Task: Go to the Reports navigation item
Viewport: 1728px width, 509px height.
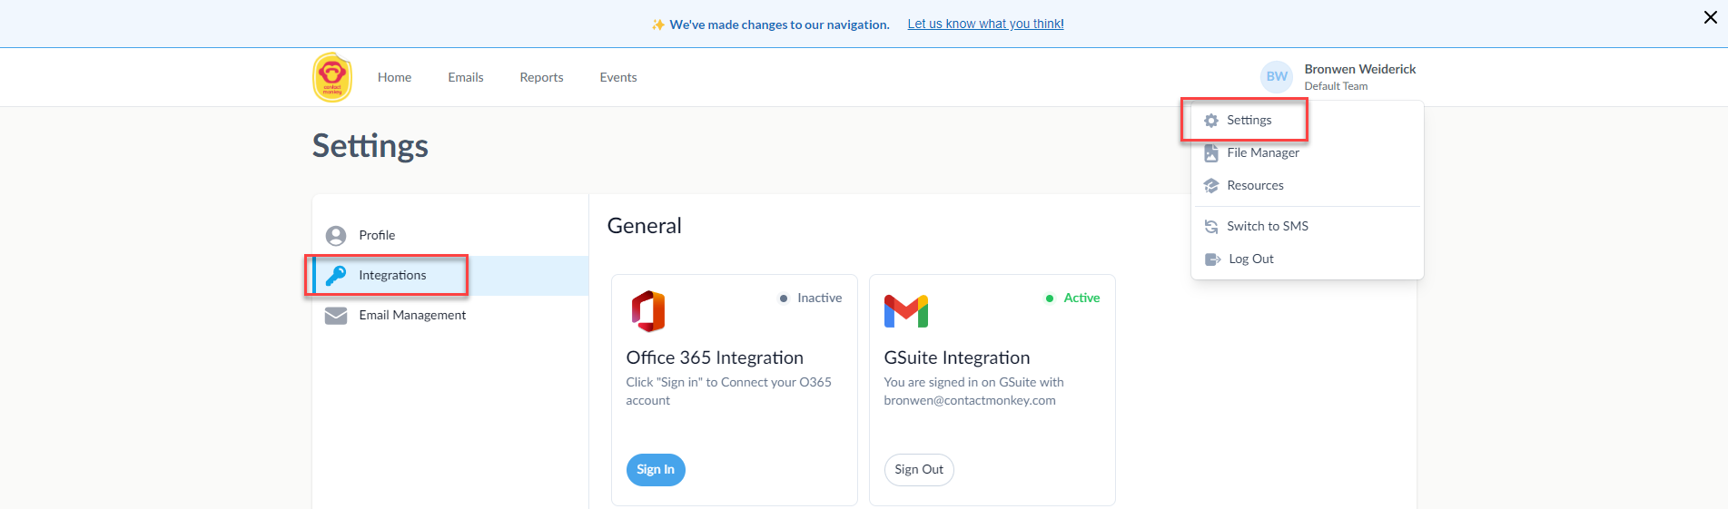Action: pyautogui.click(x=541, y=78)
